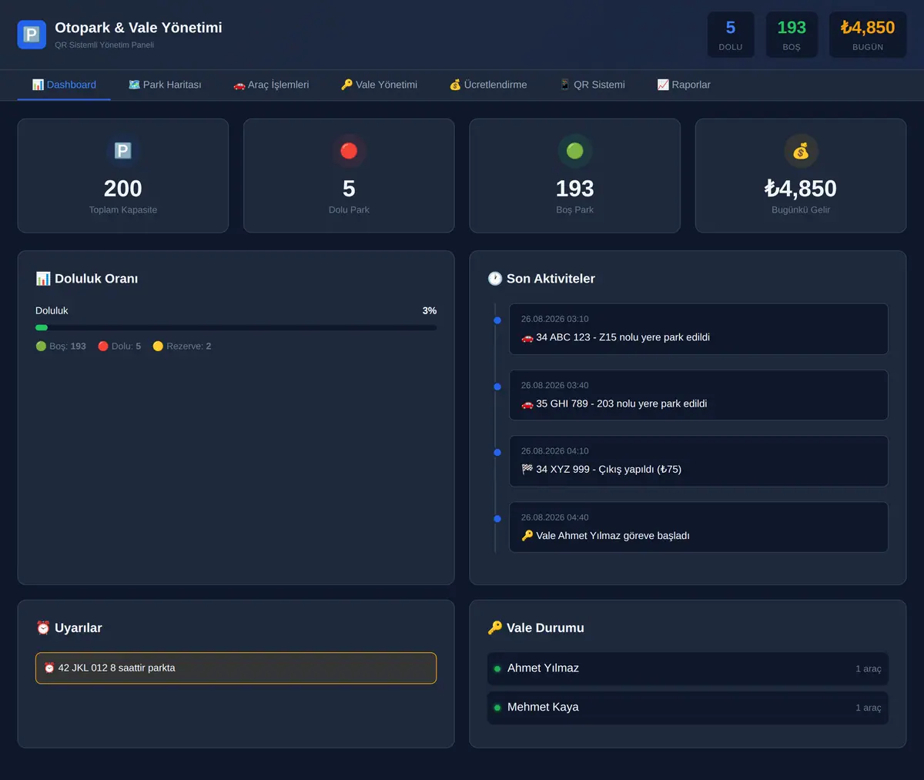Open the QR Sistemi tab
The height and width of the screenshot is (780, 924).
(x=592, y=85)
